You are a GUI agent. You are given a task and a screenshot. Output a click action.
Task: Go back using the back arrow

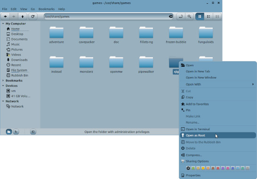click(x=5, y=16)
